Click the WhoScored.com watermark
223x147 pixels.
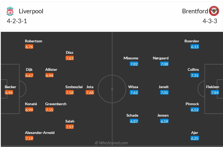111,143
